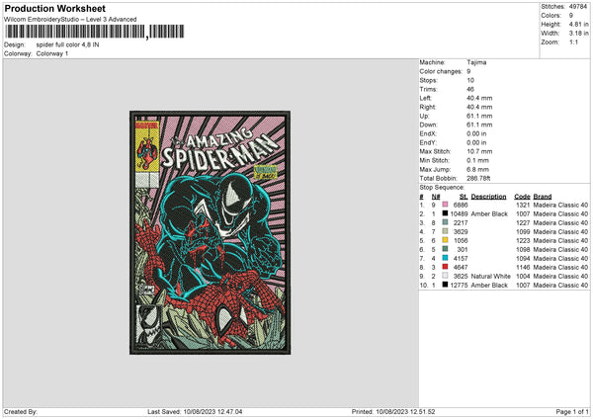
Task: Click the Stitches value 49784
Action: (x=578, y=7)
